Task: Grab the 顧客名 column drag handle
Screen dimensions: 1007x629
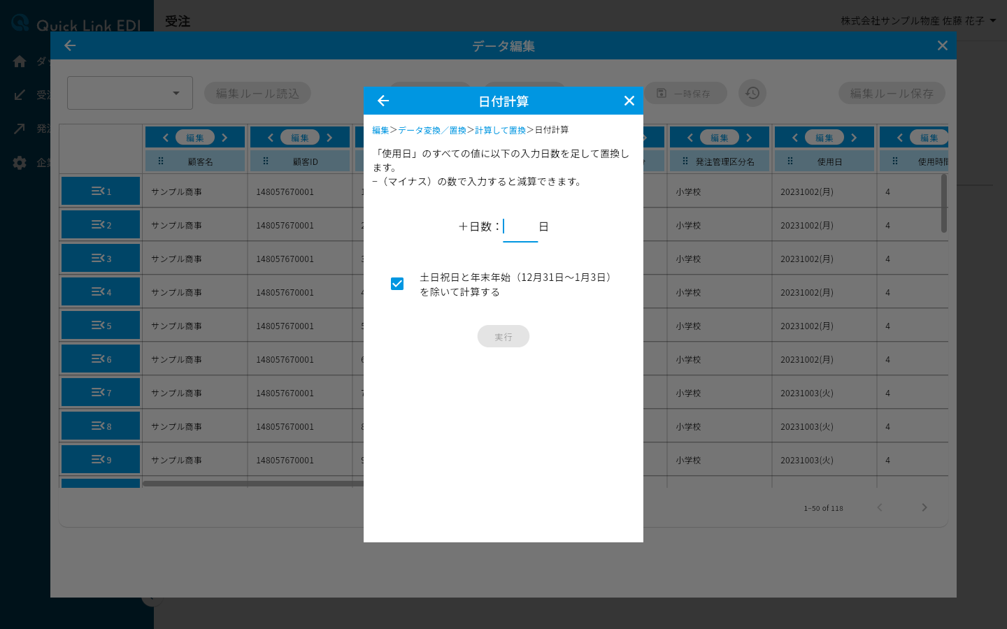Action: click(x=161, y=161)
